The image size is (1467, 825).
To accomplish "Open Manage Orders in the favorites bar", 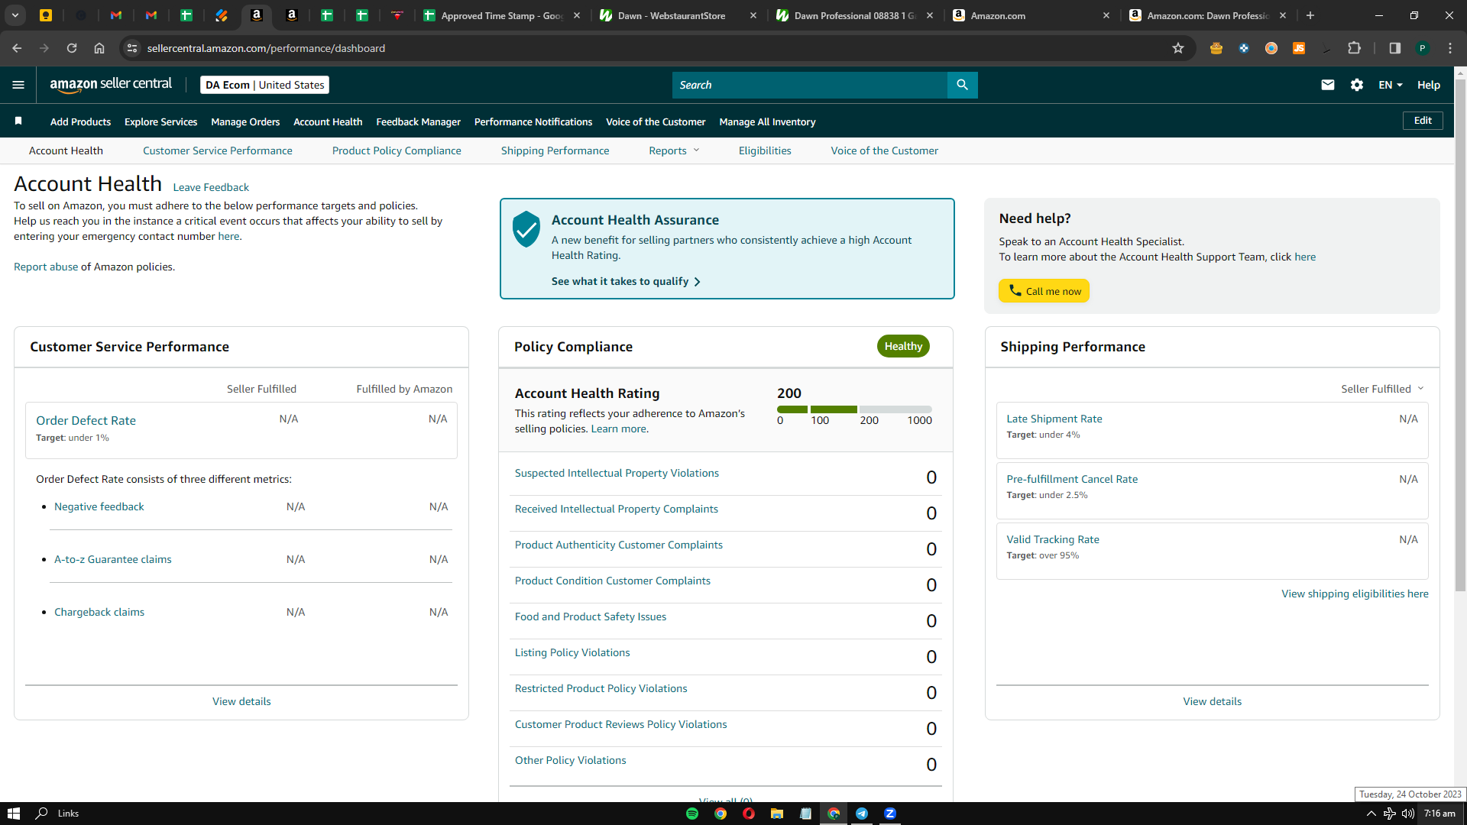I will (x=245, y=121).
